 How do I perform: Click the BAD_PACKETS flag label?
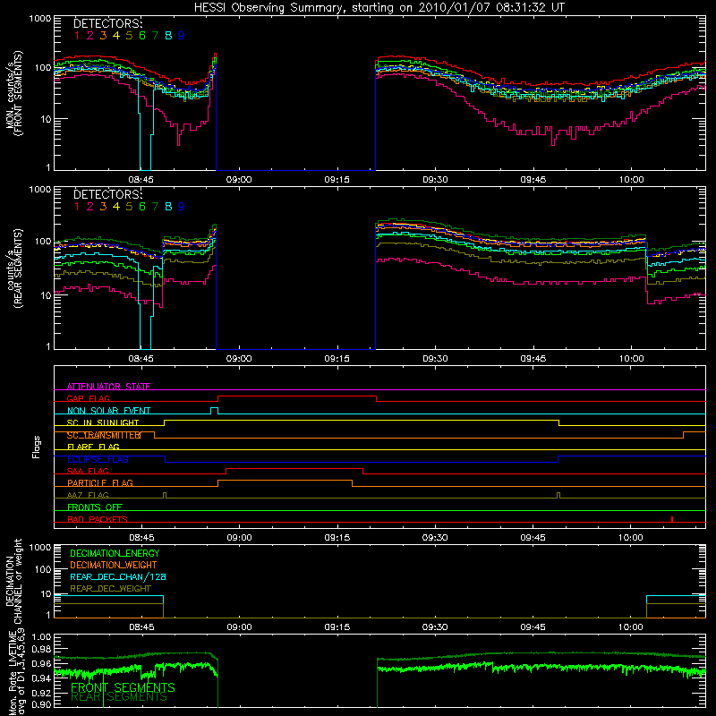pos(98,519)
